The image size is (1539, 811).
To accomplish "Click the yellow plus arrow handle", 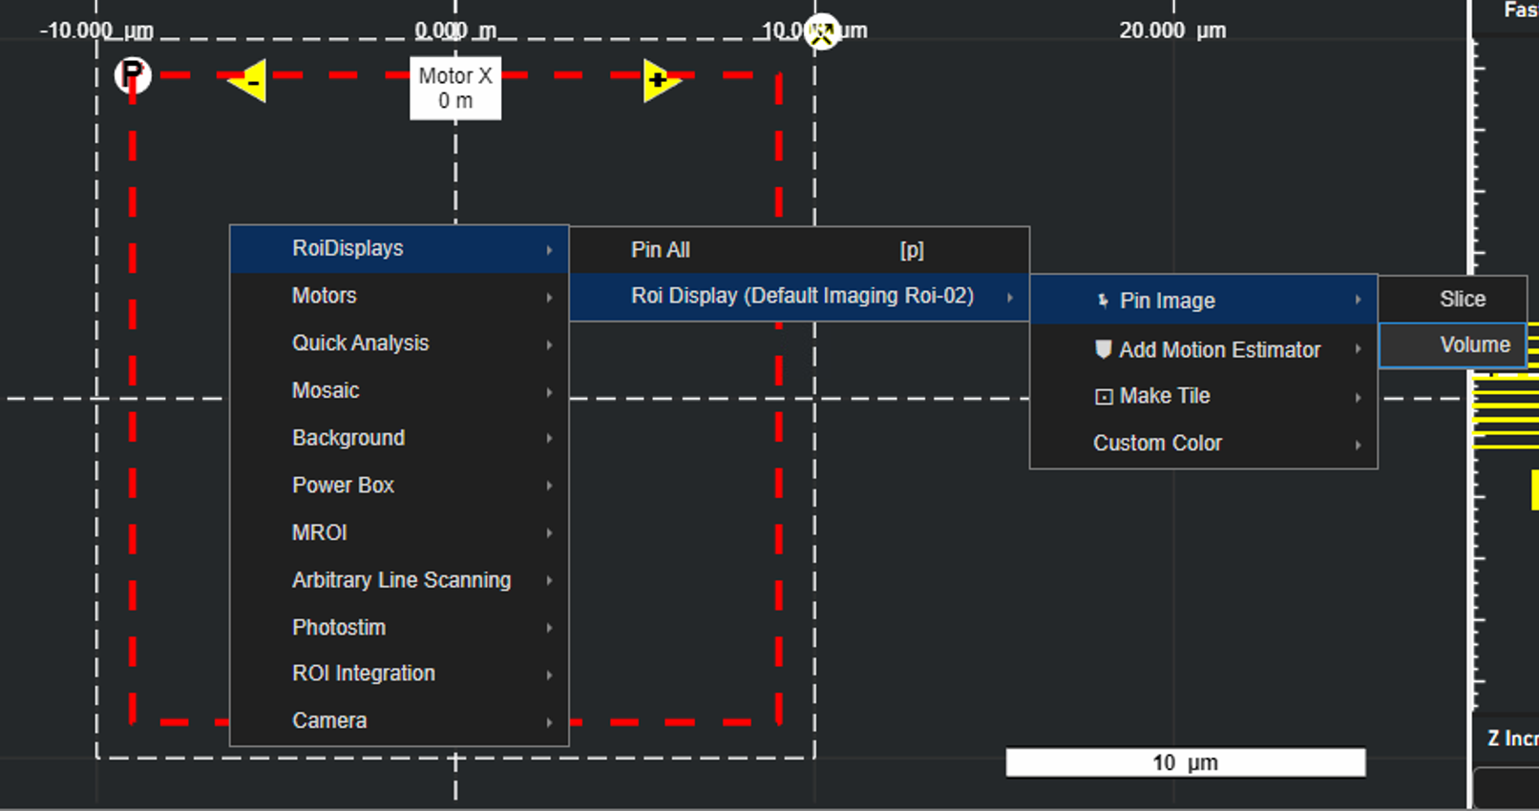I will coord(660,81).
